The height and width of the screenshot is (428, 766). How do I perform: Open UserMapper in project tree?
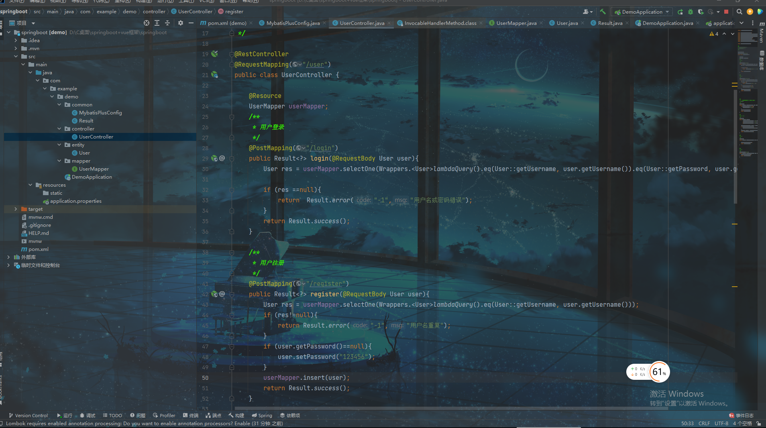(94, 169)
